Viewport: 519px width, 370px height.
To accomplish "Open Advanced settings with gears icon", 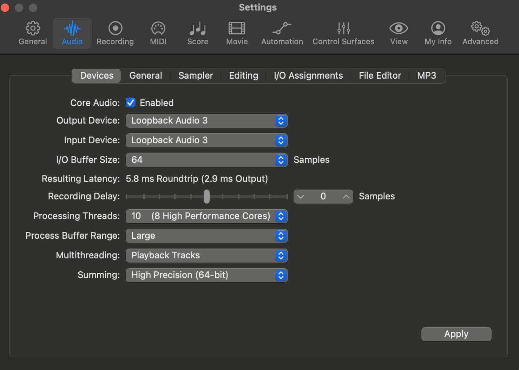I will [x=480, y=33].
